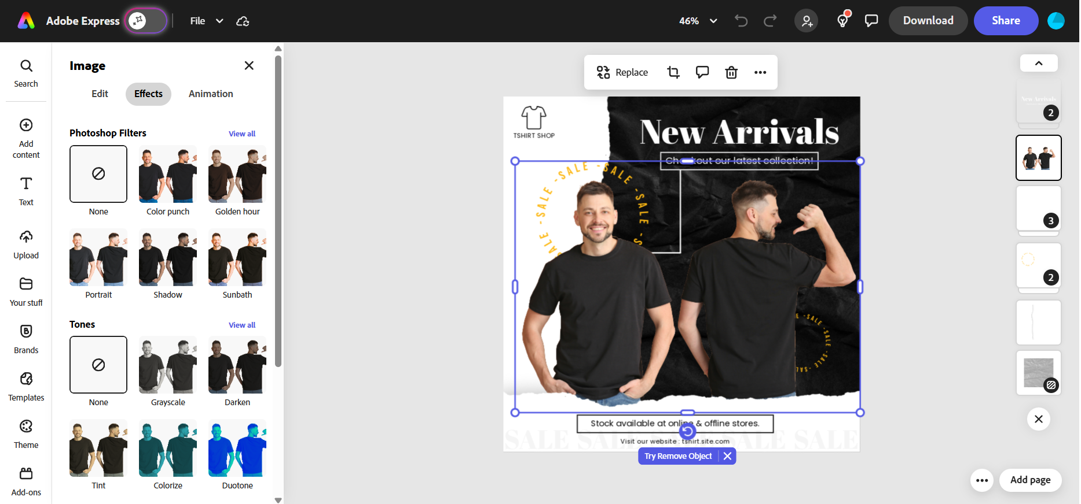Select None under Photoshop Filters
1081x504 pixels.
98,174
